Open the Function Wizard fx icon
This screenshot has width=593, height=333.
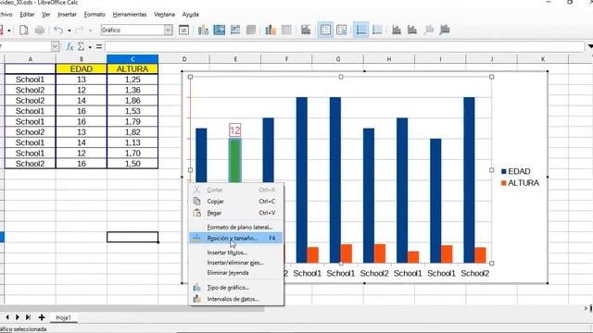pos(69,47)
